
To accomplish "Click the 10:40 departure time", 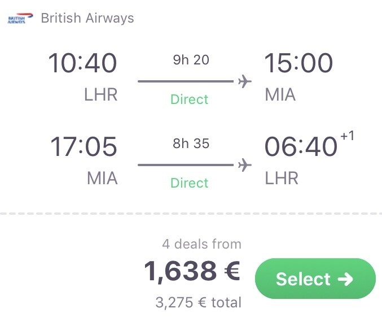I will 83,63.
